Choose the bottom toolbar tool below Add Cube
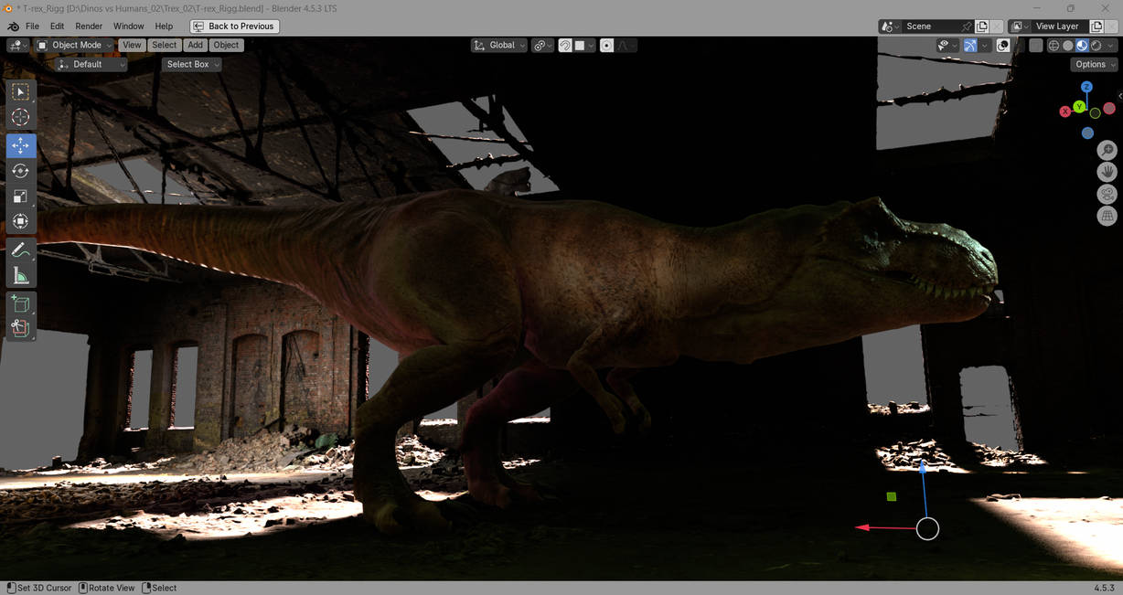1123x595 pixels. click(20, 328)
